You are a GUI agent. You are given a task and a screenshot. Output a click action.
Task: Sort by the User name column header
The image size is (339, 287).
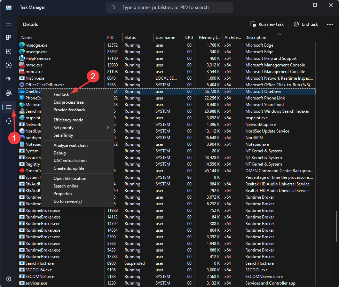pyautogui.click(x=167, y=37)
